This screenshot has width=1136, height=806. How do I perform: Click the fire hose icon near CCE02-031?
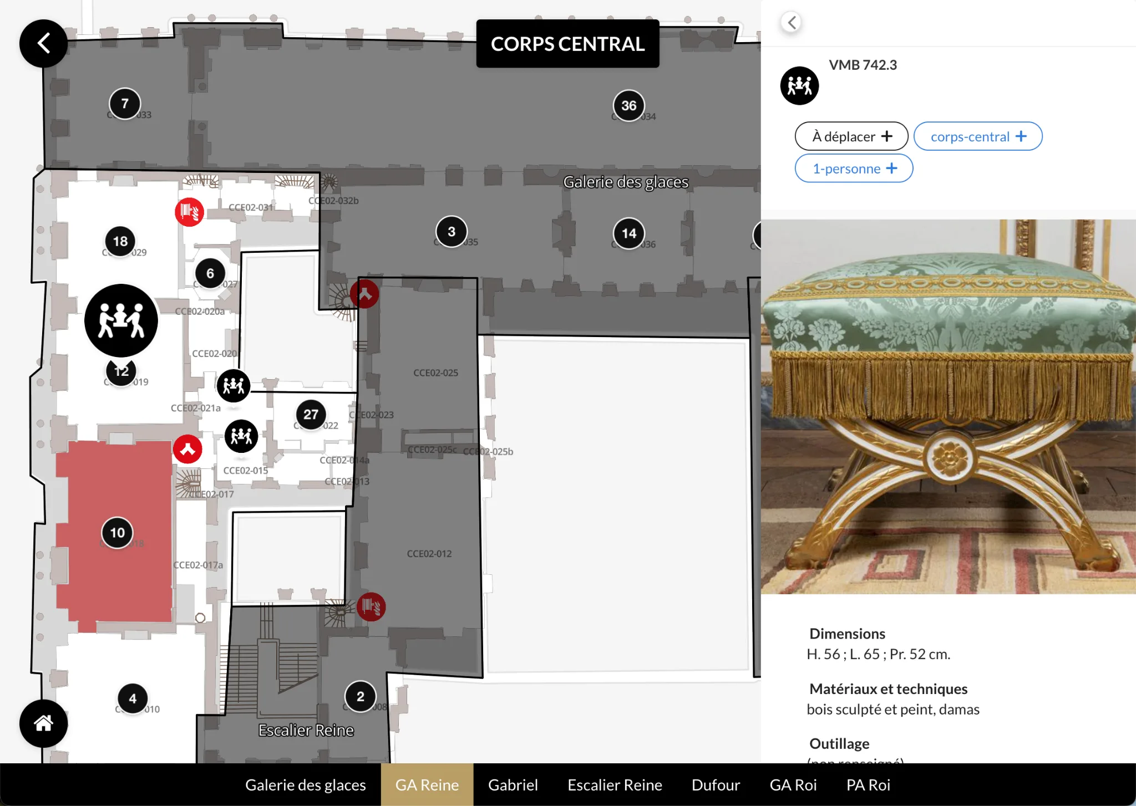[190, 212]
